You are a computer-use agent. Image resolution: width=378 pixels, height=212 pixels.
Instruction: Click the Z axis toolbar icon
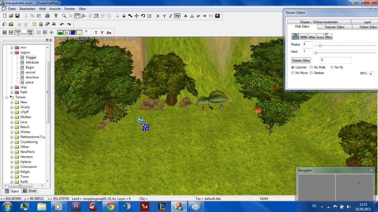pos(170,16)
